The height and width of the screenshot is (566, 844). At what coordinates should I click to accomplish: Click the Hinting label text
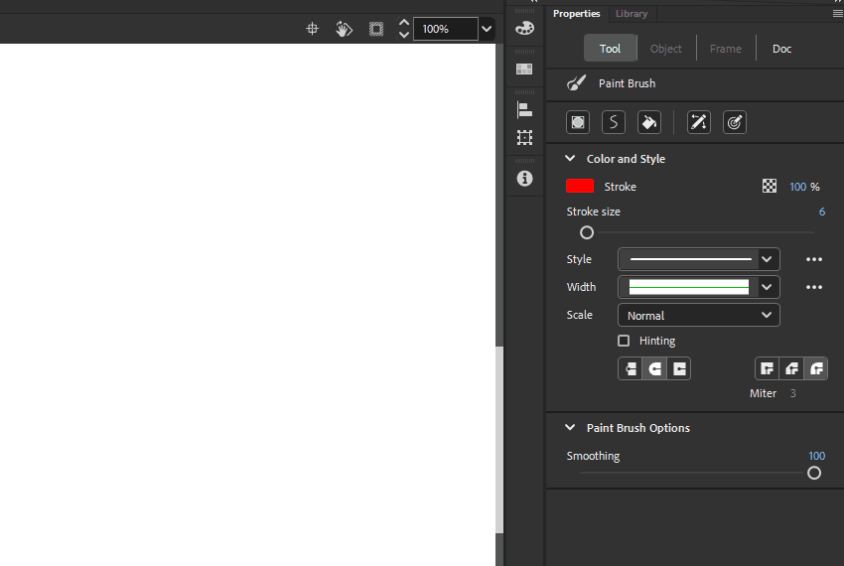657,341
